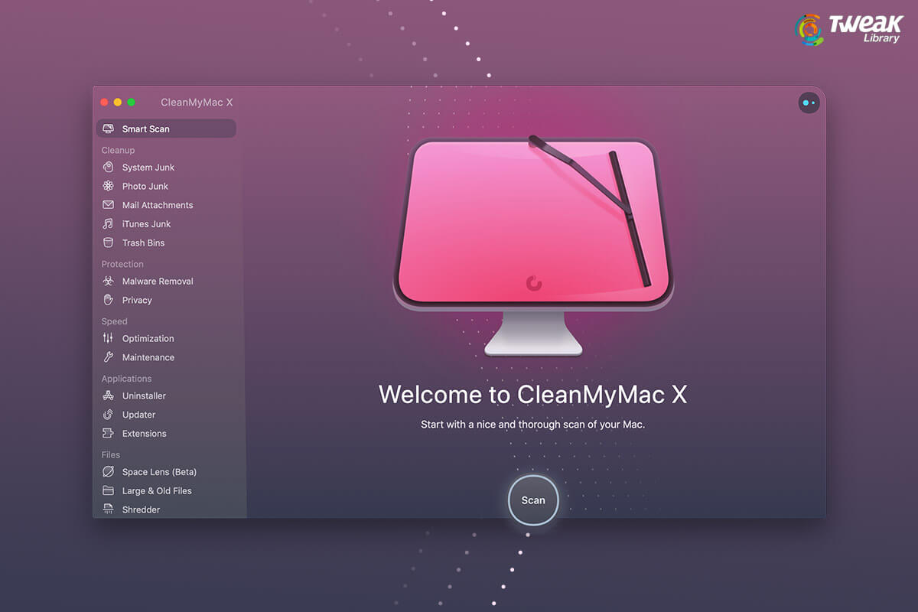Screen dimensions: 918x612
Task: Click the CleanMyMac X assistant button top right
Action: (809, 103)
